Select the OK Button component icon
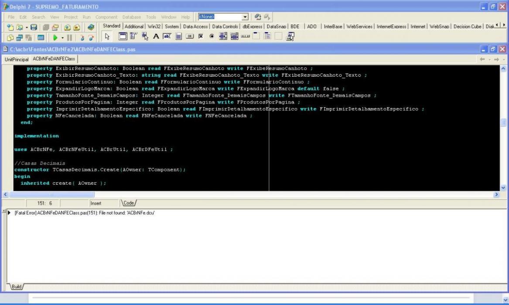Screen dimensions: 509x305 [190, 37]
